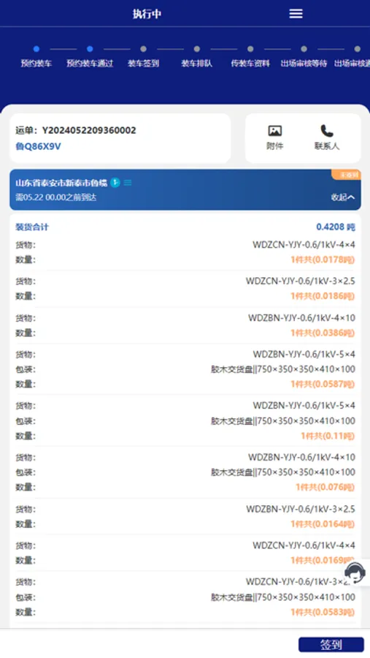Click the 预约装车通过 step label
Screen dimensions: 370x658
90,64
